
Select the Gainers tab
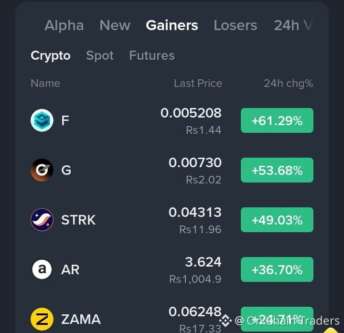172,25
